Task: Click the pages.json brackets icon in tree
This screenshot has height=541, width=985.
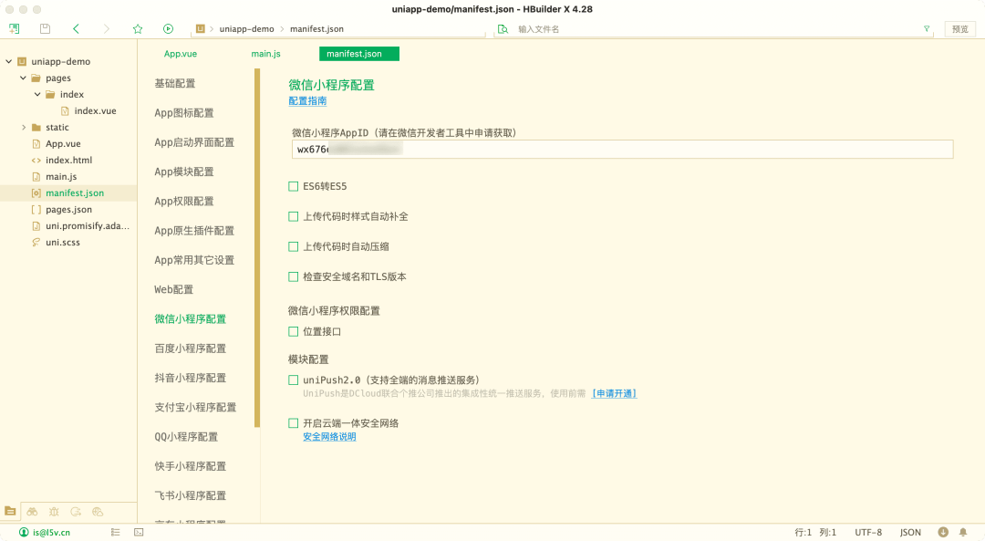Action: 36,209
